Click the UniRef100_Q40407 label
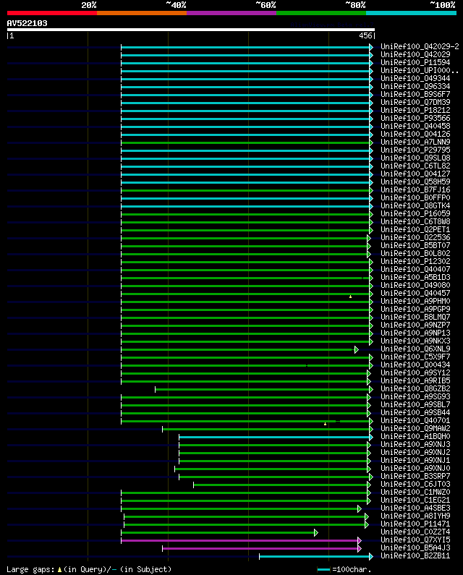Image resolution: width=463 pixels, height=575 pixels. [x=415, y=270]
